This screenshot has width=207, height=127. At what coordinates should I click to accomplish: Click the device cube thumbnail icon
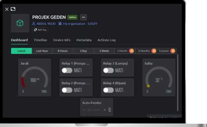pyautogui.click(x=20, y=23)
